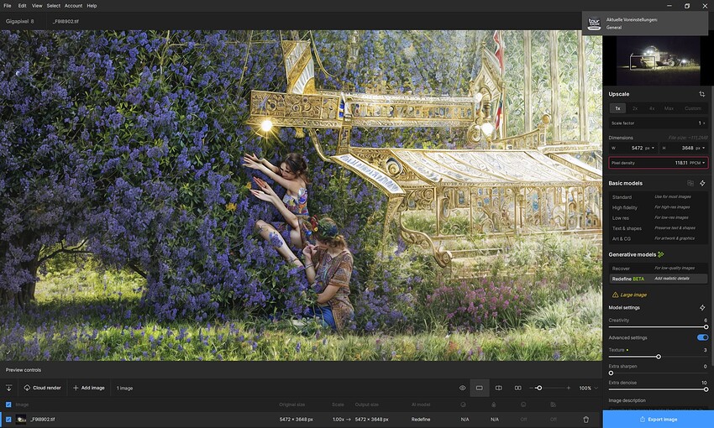Viewport: 714px width, 428px height.
Task: Select the single view layout icon
Action: tap(480, 388)
